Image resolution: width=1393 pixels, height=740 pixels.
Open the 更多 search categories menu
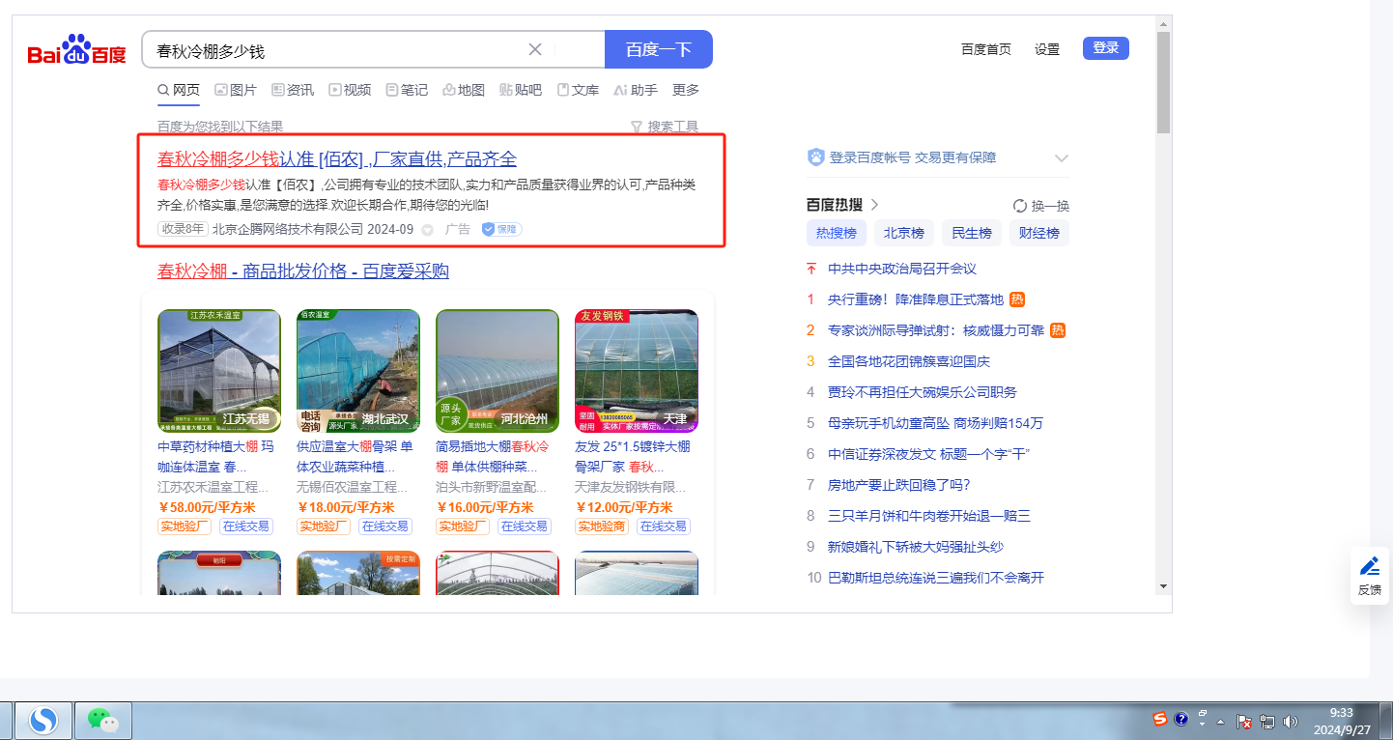(x=686, y=90)
